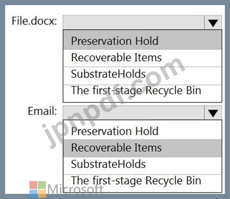Select Preservation Hold under File.docx
The image size is (230, 199).
(x=143, y=40)
